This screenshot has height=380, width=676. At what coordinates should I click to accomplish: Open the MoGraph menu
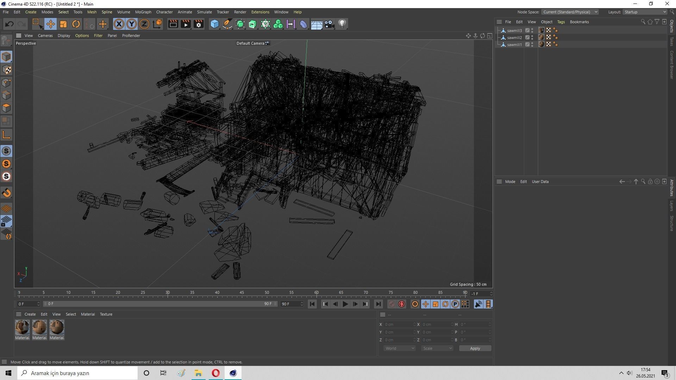click(143, 12)
